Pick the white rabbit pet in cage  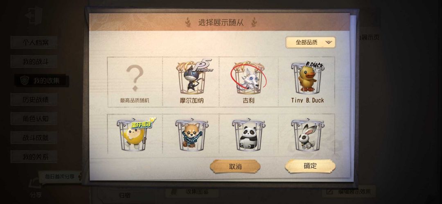(x=307, y=135)
